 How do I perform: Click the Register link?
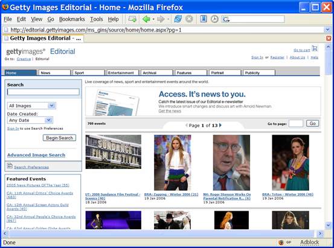point(277,57)
